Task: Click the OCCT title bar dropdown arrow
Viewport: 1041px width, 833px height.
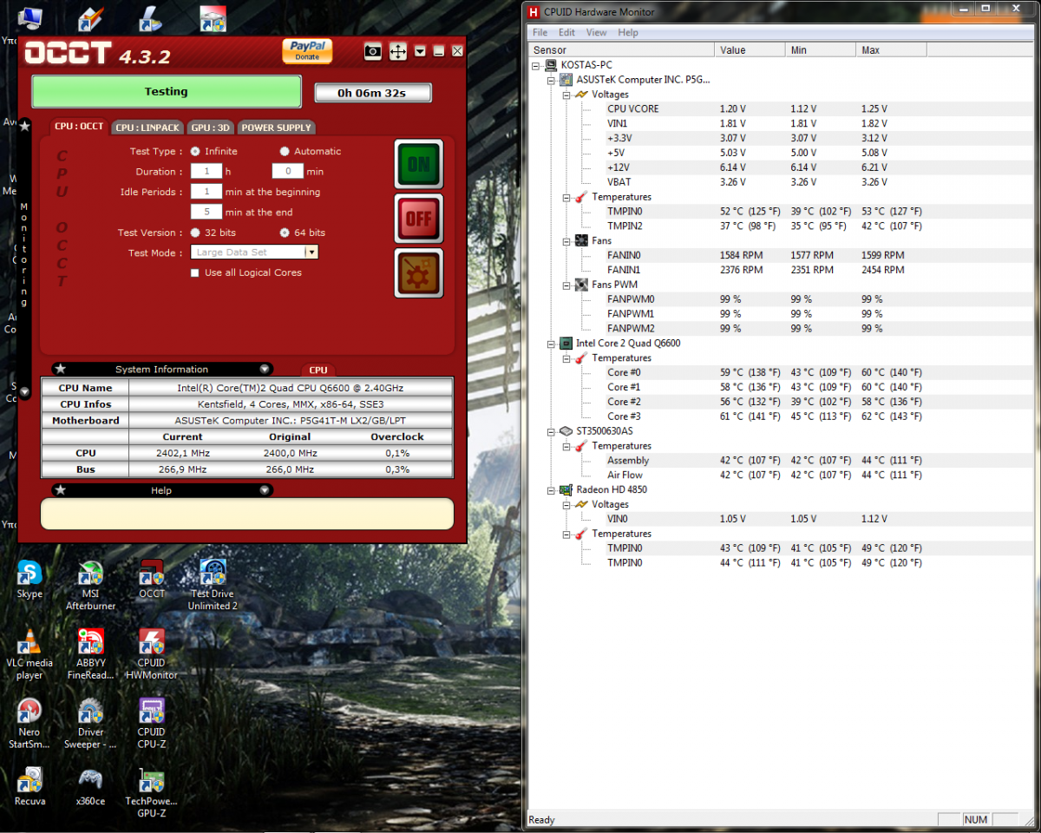Action: (x=421, y=51)
